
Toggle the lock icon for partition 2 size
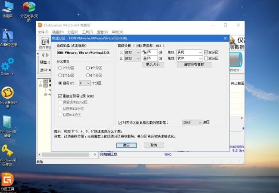click(145, 58)
